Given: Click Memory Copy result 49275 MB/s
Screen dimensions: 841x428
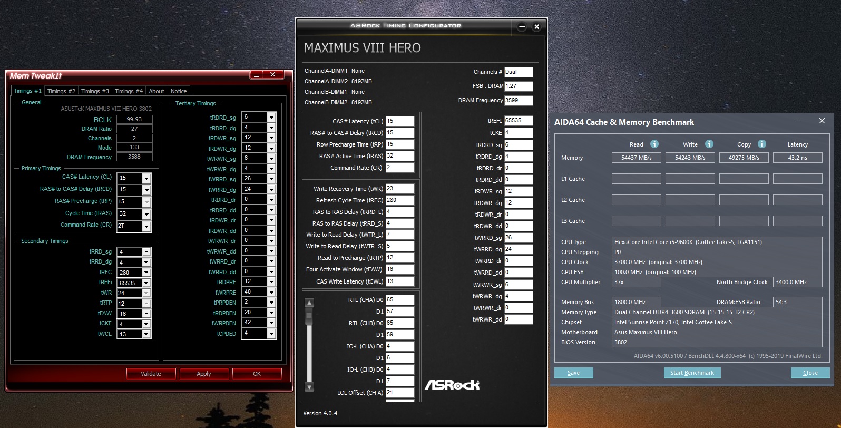Looking at the screenshot, I should tap(744, 158).
